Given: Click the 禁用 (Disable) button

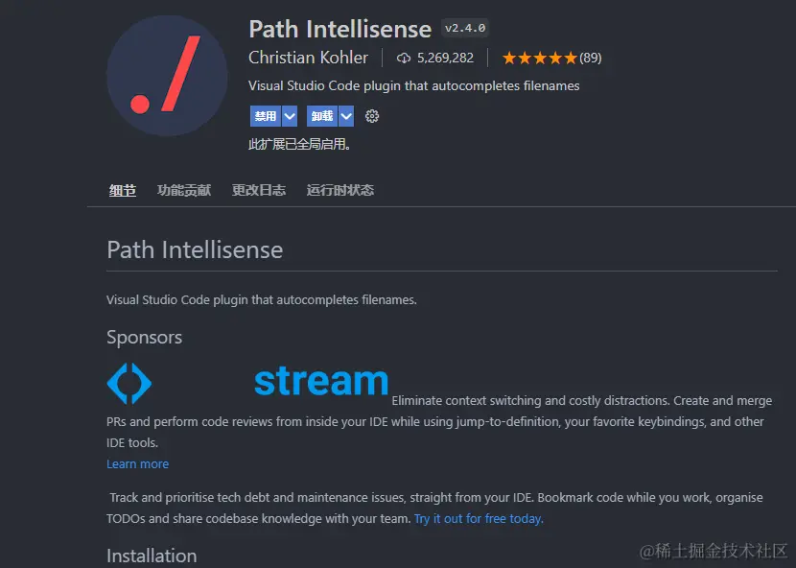Looking at the screenshot, I should click(266, 116).
